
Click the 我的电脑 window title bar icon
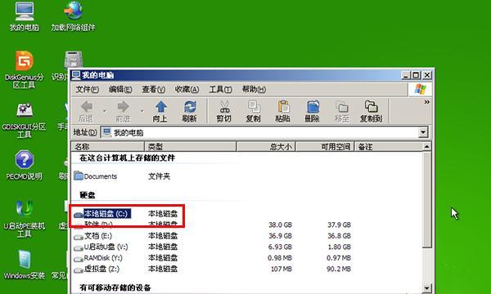pos(76,75)
